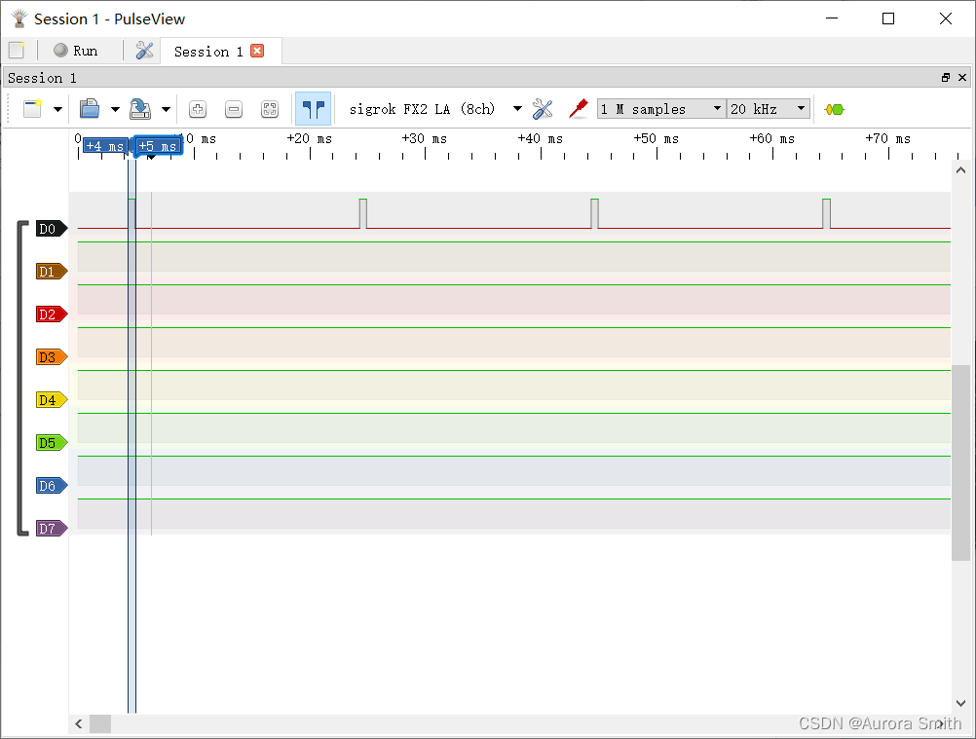Click the channel group bracket handle
976x739 pixels.
pos(21,378)
